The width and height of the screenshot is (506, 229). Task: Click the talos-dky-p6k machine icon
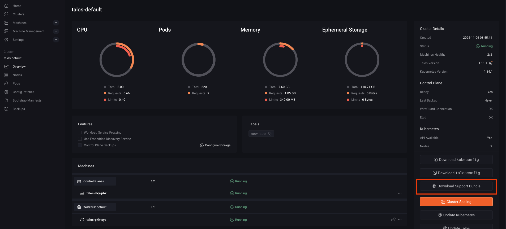[x=82, y=193]
